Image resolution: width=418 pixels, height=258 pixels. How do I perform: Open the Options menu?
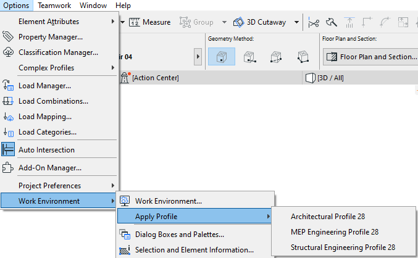pyautogui.click(x=16, y=6)
